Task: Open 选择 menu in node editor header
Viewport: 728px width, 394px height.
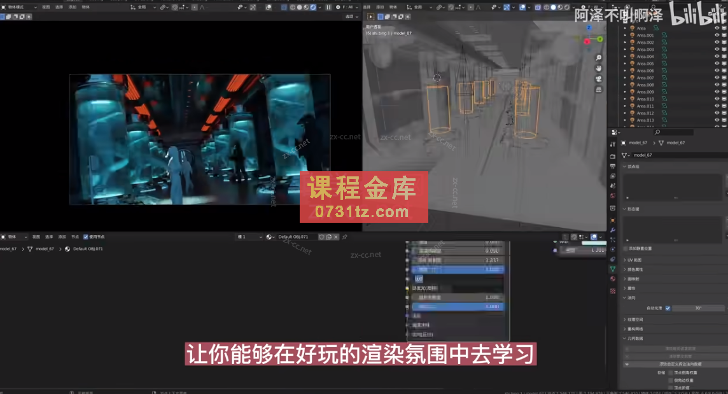Action: [49, 237]
